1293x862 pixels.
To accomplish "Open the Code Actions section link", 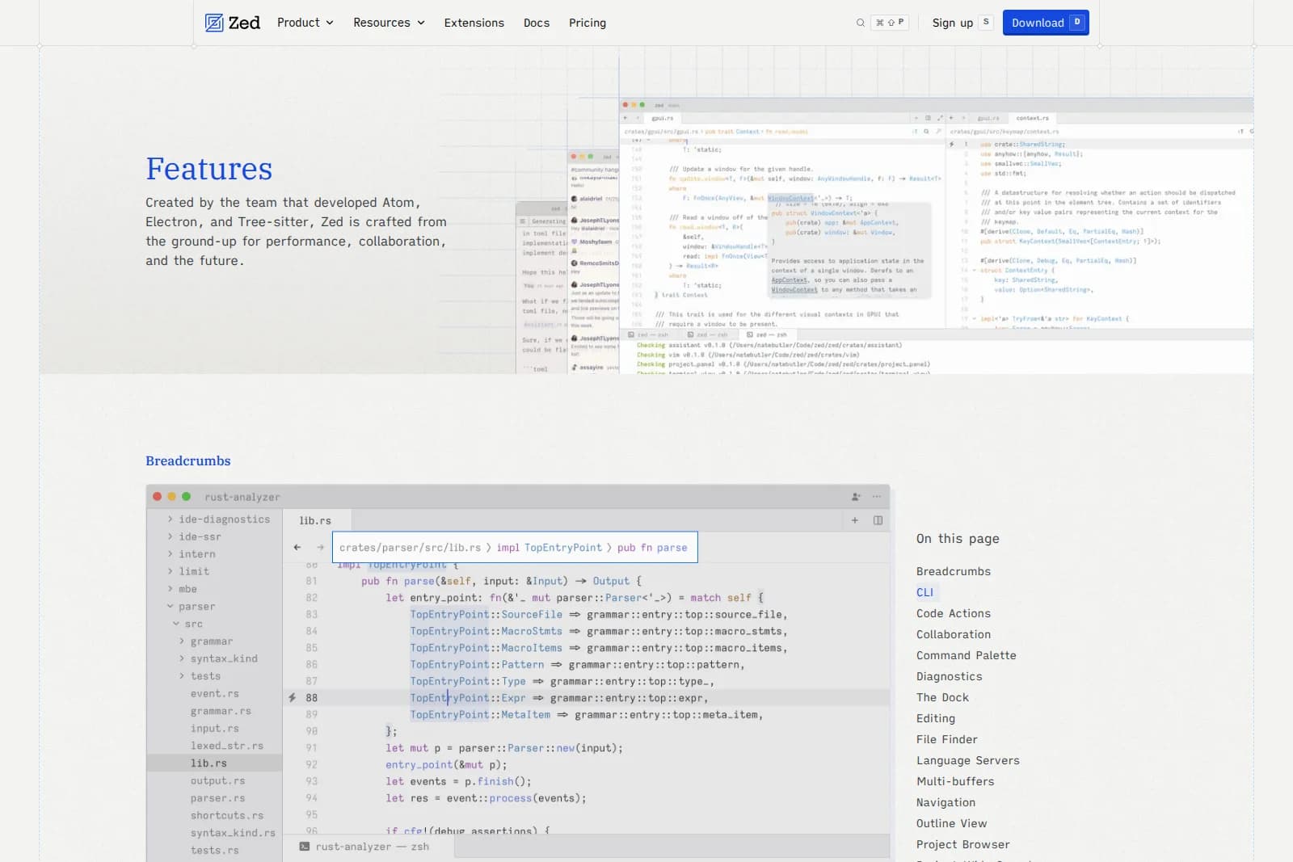I will tap(953, 613).
